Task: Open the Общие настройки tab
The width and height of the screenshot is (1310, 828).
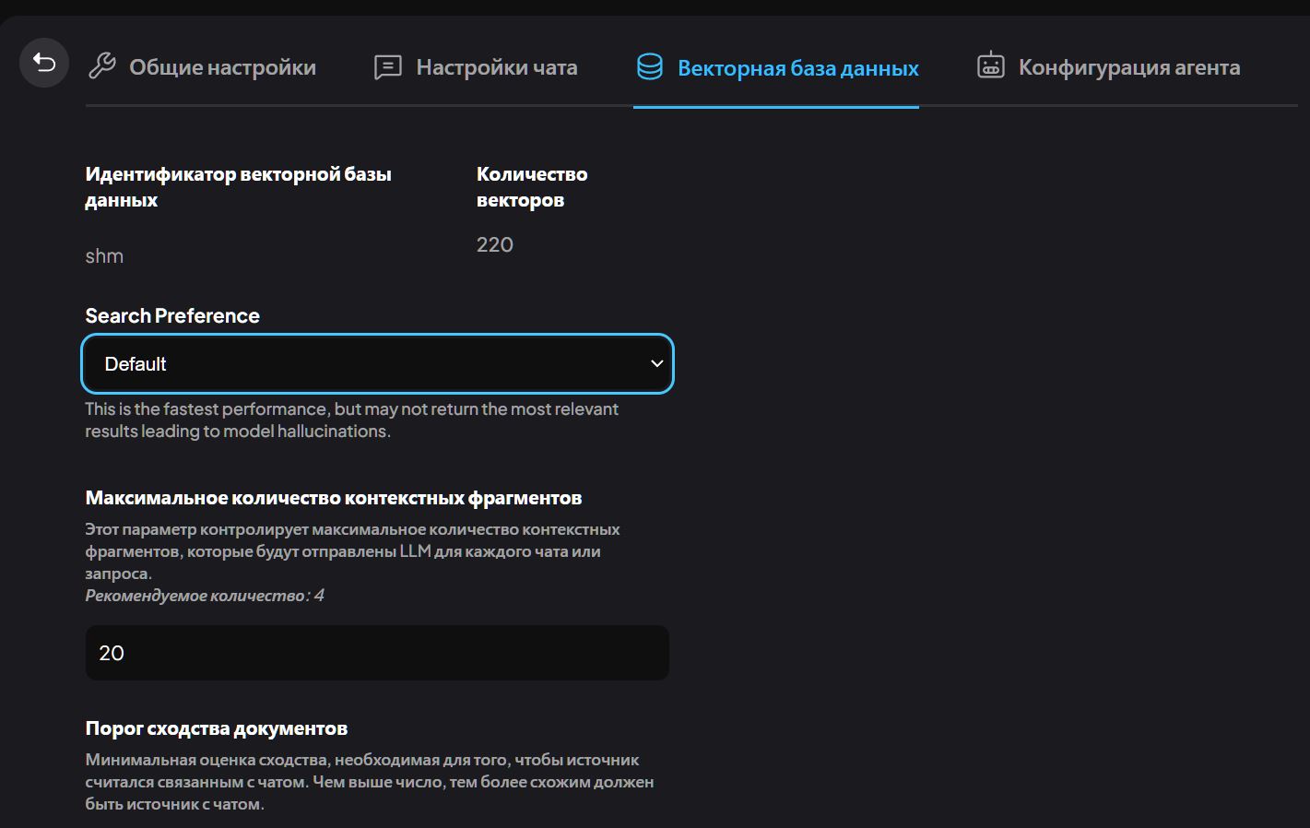Action: click(222, 67)
